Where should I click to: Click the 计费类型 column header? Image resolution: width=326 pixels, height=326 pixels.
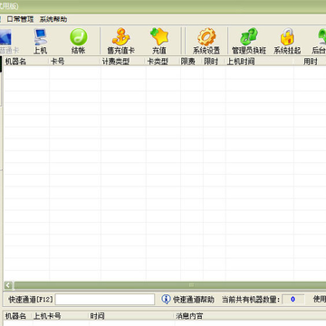[x=123, y=62]
